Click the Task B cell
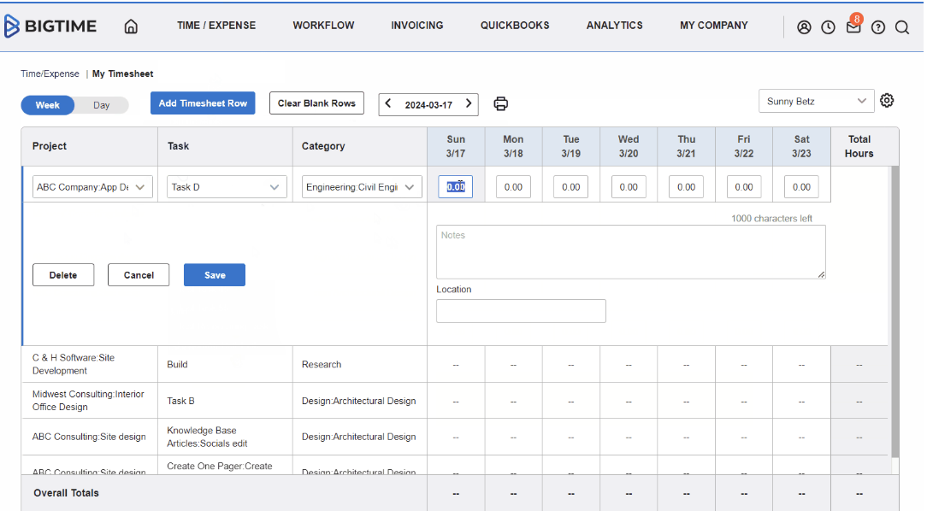This screenshot has height=511, width=927. [x=225, y=401]
